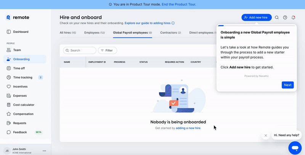Click the Onboarding person-plus icon
Image resolution: width=305 pixels, height=155 pixels.
(8, 59)
